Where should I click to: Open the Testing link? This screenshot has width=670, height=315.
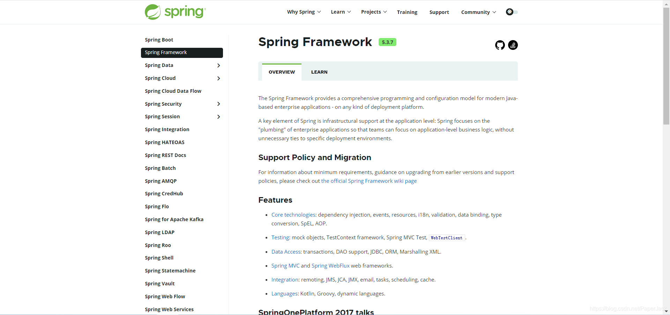pyautogui.click(x=280, y=238)
